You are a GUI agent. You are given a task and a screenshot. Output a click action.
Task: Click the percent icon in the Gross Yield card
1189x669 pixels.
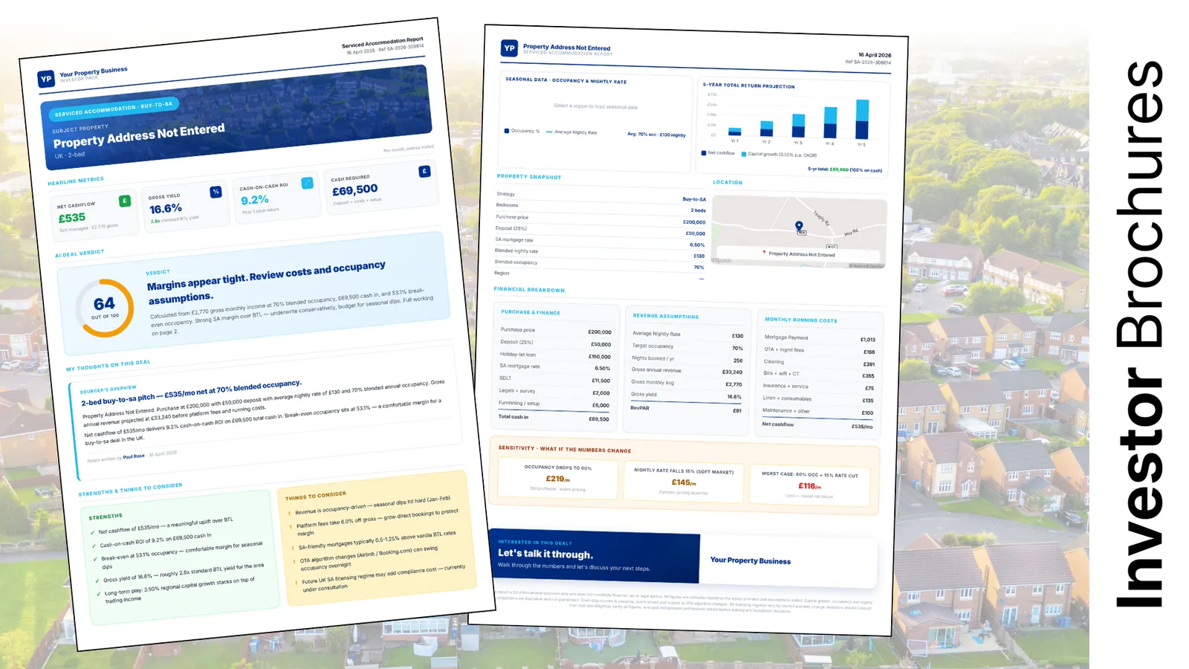[216, 192]
